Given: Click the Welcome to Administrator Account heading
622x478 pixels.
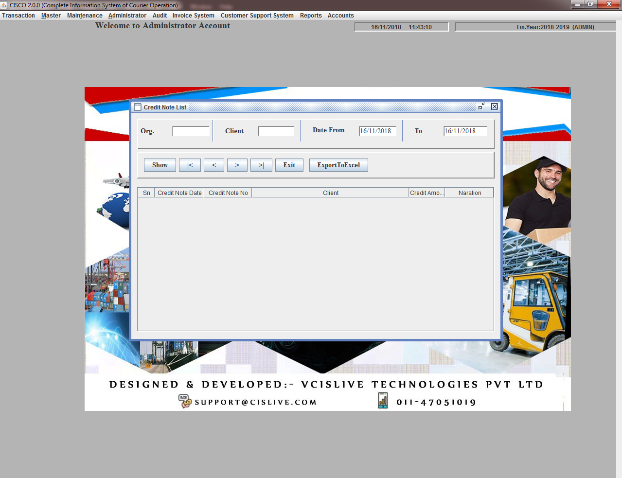Looking at the screenshot, I should tap(162, 26).
